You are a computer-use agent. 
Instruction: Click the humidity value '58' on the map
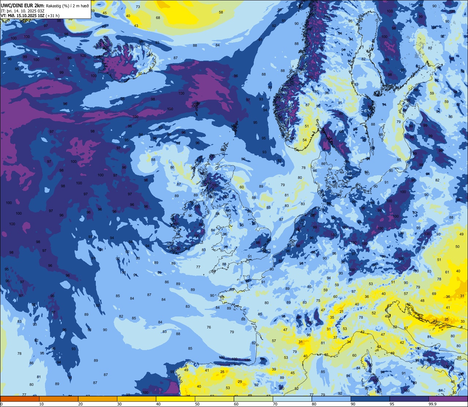pyautogui.click(x=221, y=12)
